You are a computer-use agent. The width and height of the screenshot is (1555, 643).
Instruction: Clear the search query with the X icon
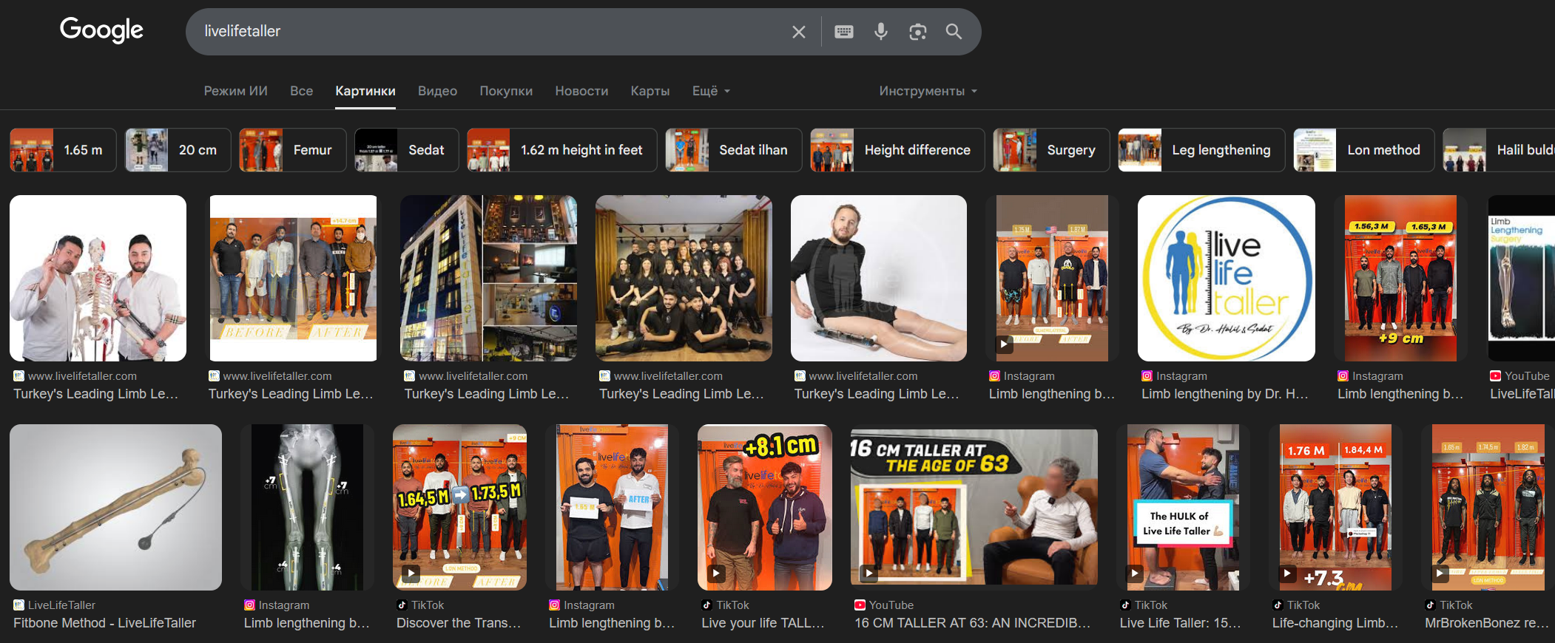click(799, 32)
